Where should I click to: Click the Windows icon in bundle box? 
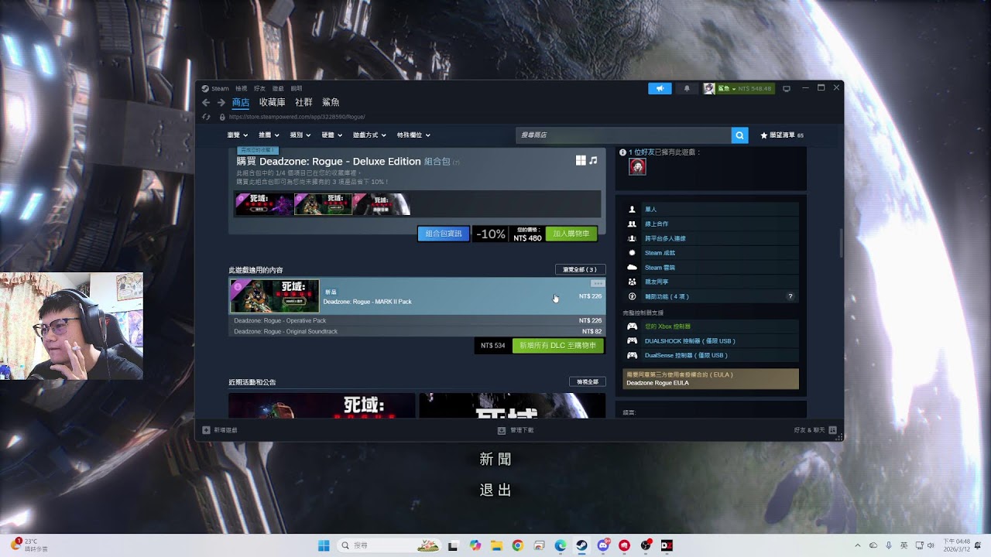(x=581, y=160)
